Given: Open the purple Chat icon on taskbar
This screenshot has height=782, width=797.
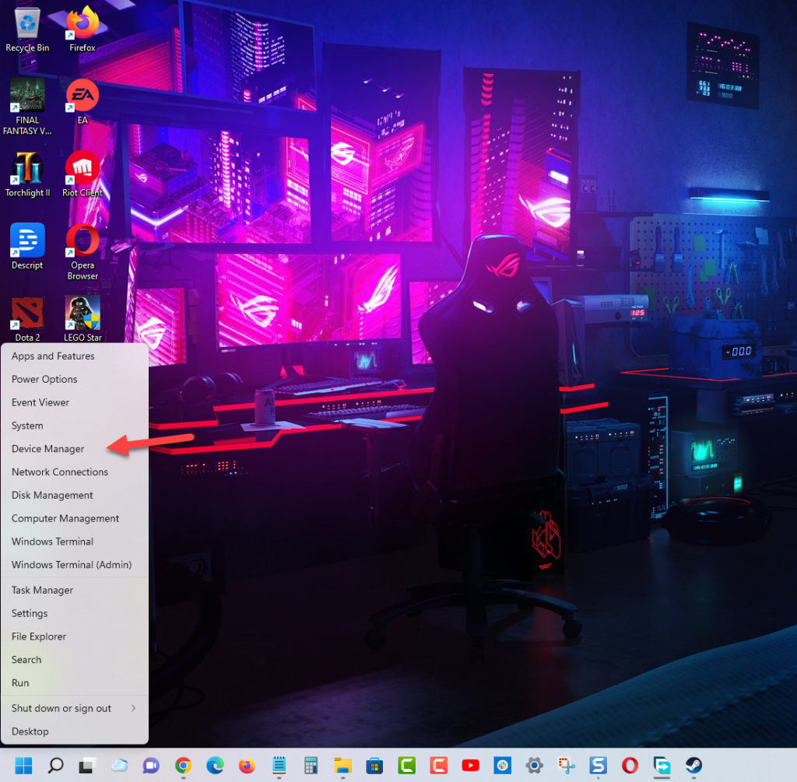Looking at the screenshot, I should [151, 765].
